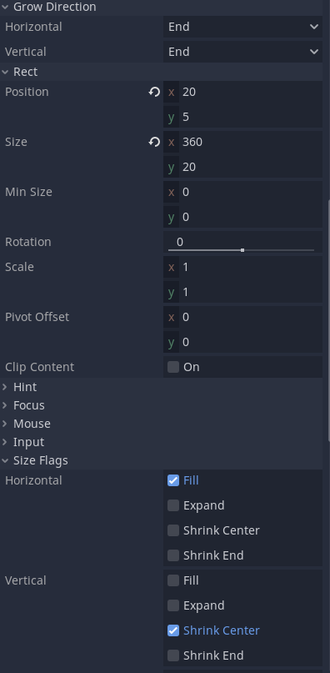This screenshot has height=673, width=330.
Task: Select the Scale x value field
Action: tap(251, 267)
